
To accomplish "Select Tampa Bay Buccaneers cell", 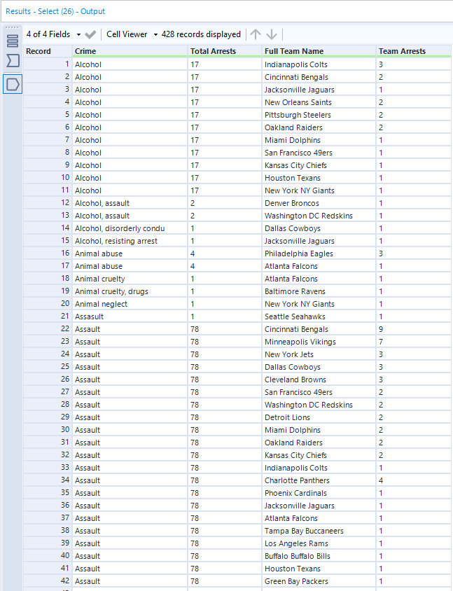I will click(x=319, y=531).
